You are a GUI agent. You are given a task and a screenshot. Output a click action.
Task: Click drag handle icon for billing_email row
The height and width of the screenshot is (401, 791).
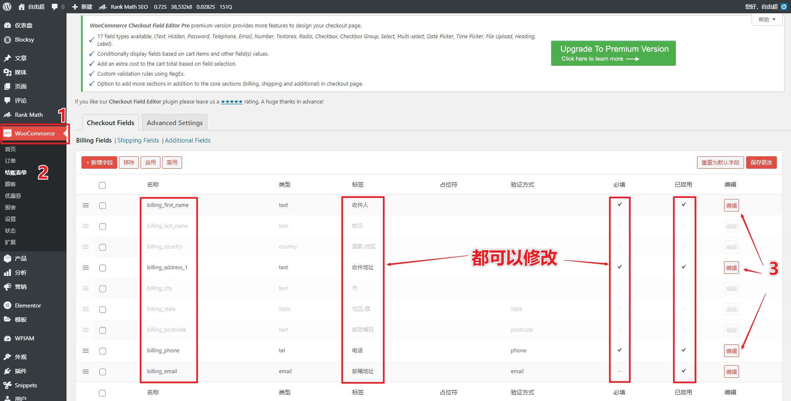[x=86, y=371]
